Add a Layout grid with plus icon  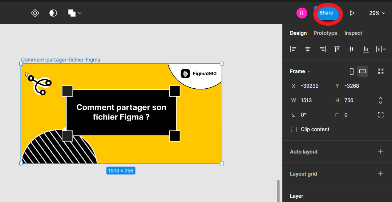(380, 173)
